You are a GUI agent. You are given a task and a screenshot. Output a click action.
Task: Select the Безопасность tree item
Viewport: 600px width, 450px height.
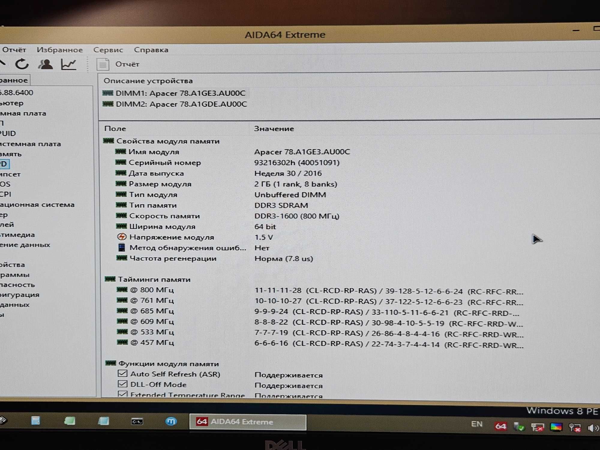click(17, 284)
